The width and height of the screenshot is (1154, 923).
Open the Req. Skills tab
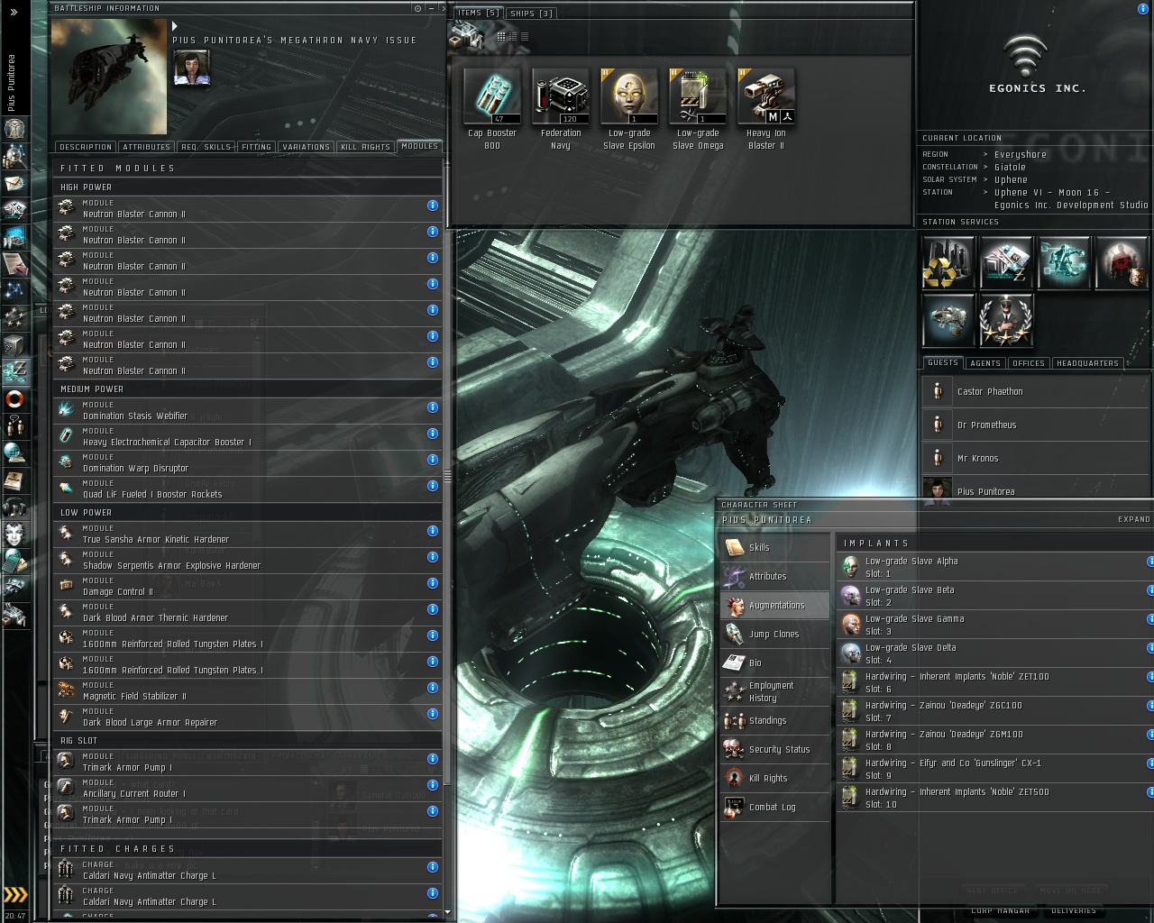(x=206, y=147)
